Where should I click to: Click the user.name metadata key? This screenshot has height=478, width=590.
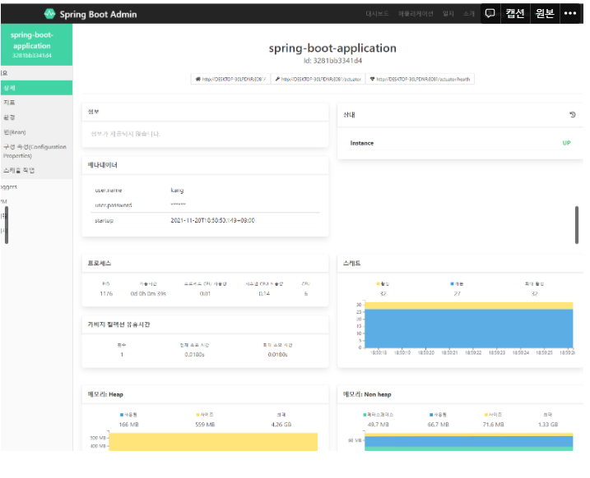pyautogui.click(x=109, y=191)
